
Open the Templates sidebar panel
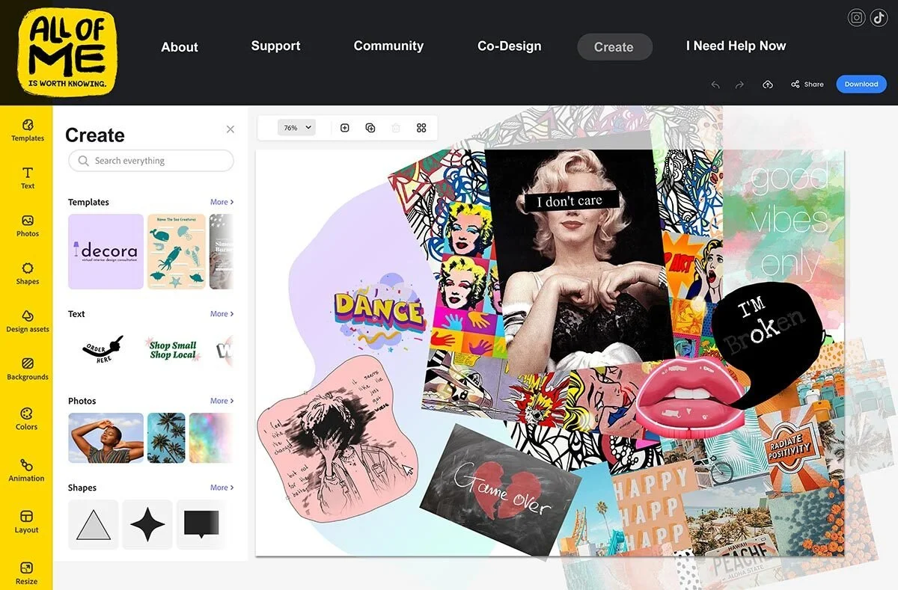27,130
